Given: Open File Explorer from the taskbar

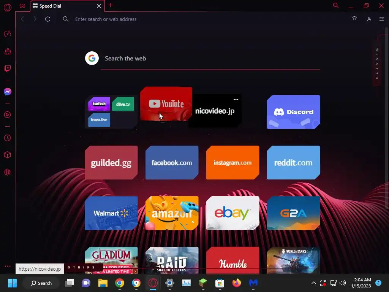Looking at the screenshot, I should coord(103,283).
